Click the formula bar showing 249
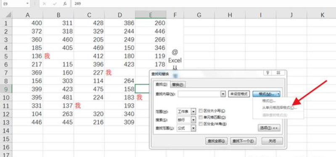This screenshot has width=336, height=157. 204,4
